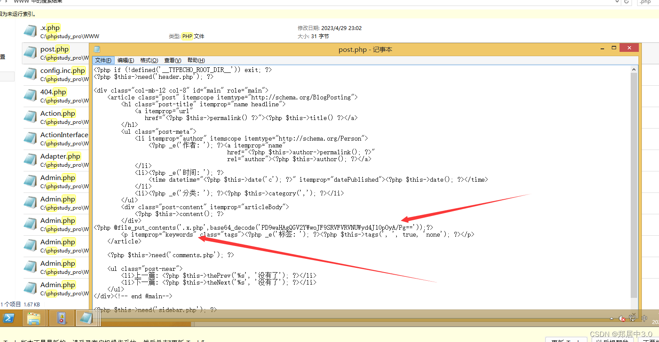Image resolution: width=659 pixels, height=342 pixels.
Task: Show hidden system tray icons
Action: [x=611, y=319]
